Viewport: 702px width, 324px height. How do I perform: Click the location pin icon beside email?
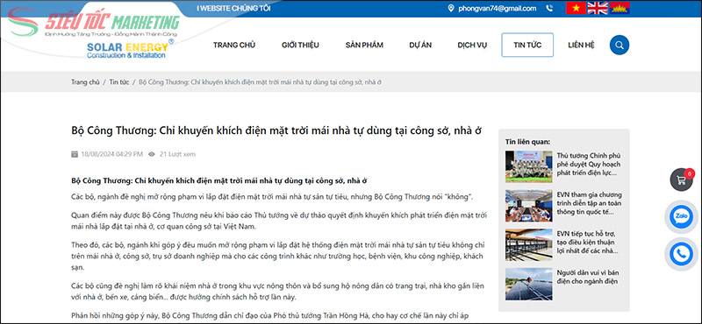click(x=451, y=8)
